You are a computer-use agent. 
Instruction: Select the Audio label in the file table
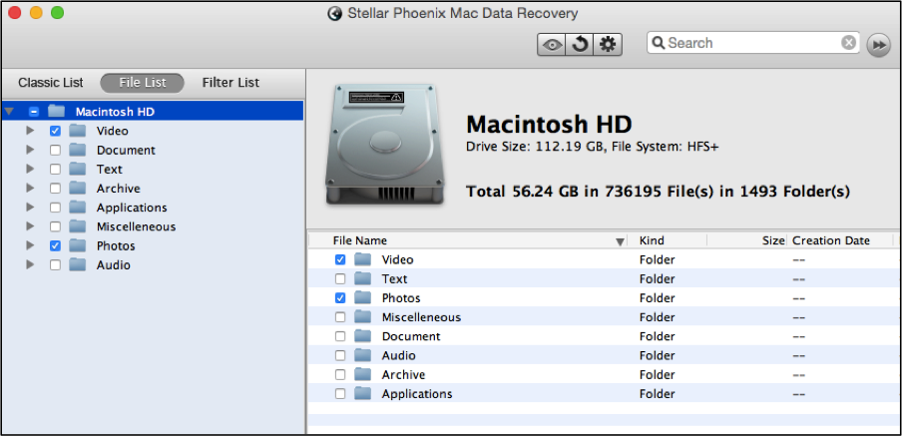tap(399, 355)
